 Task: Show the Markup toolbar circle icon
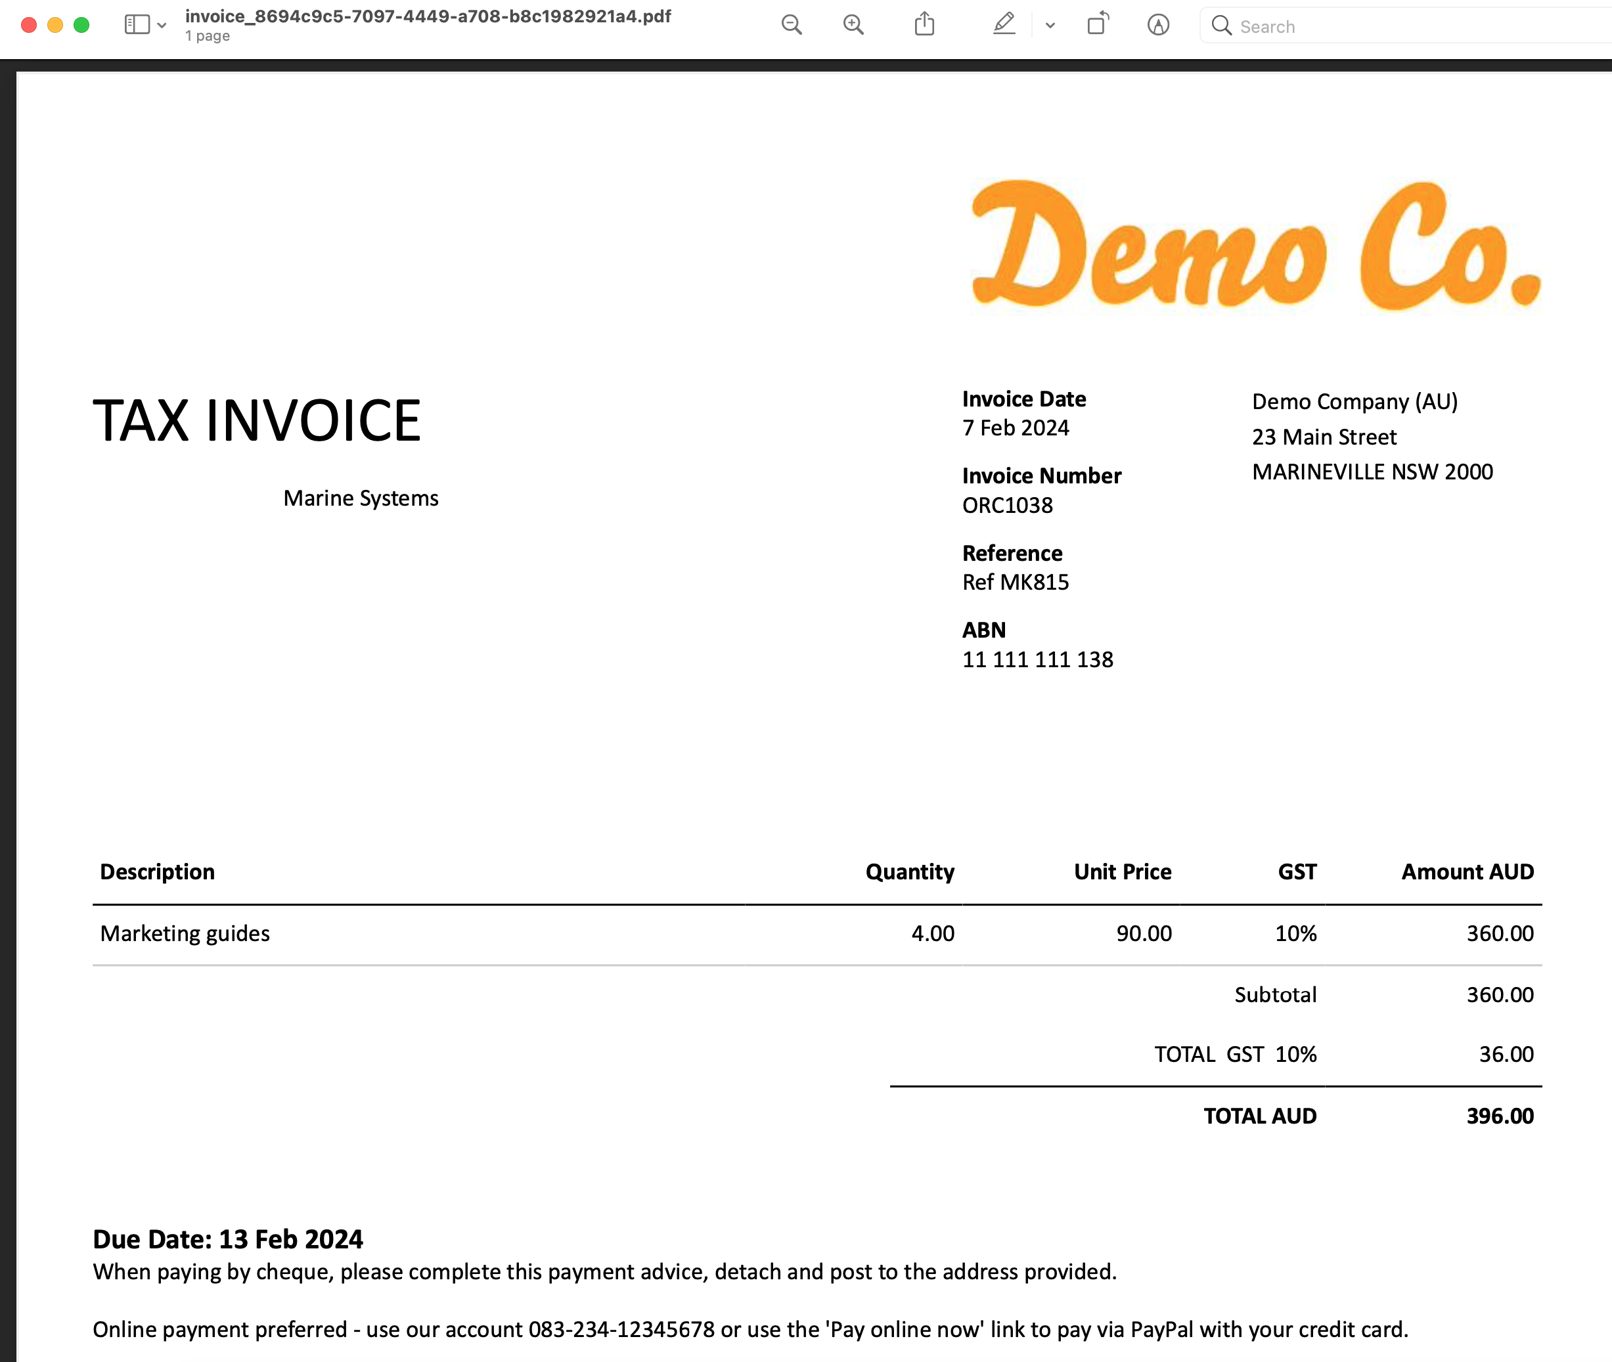pos(1158,26)
